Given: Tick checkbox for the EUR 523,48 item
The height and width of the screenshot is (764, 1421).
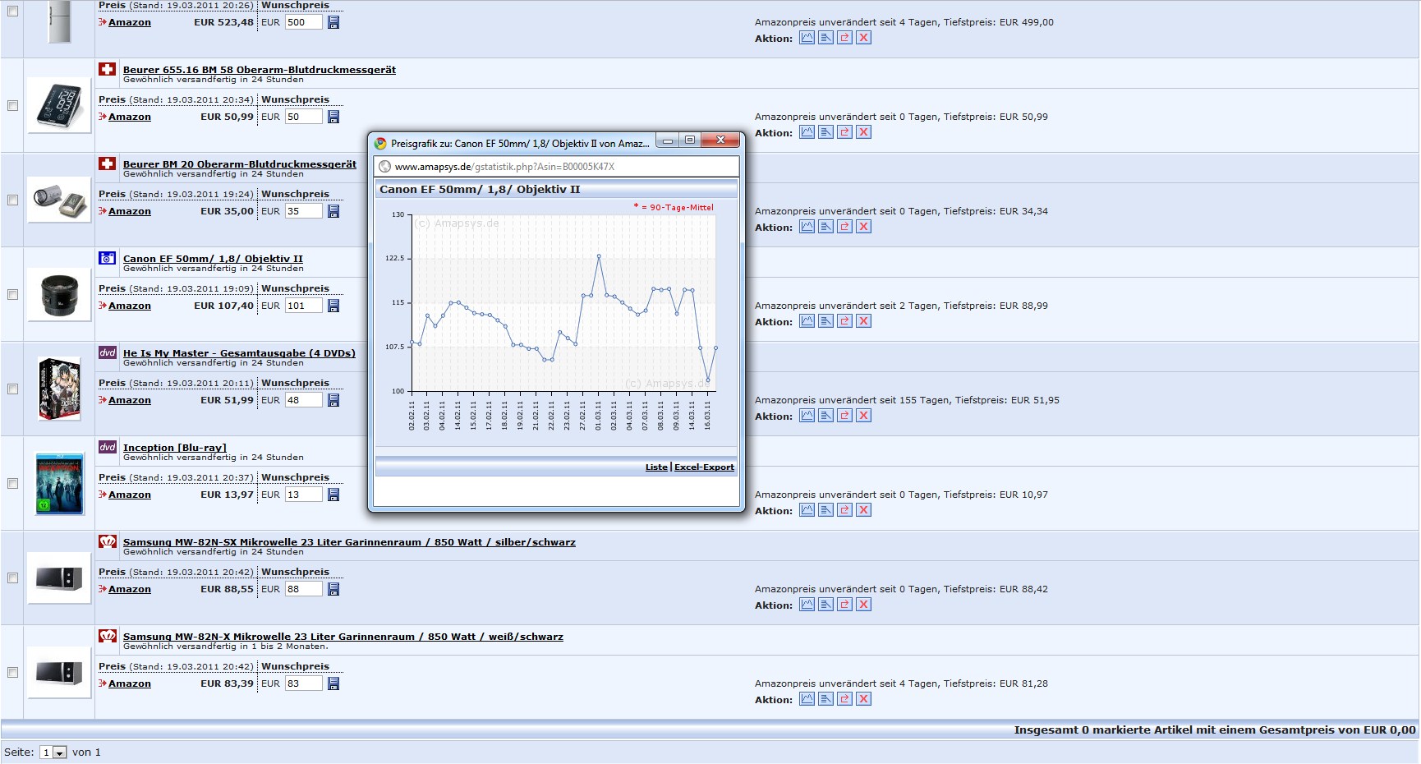Looking at the screenshot, I should tap(12, 12).
